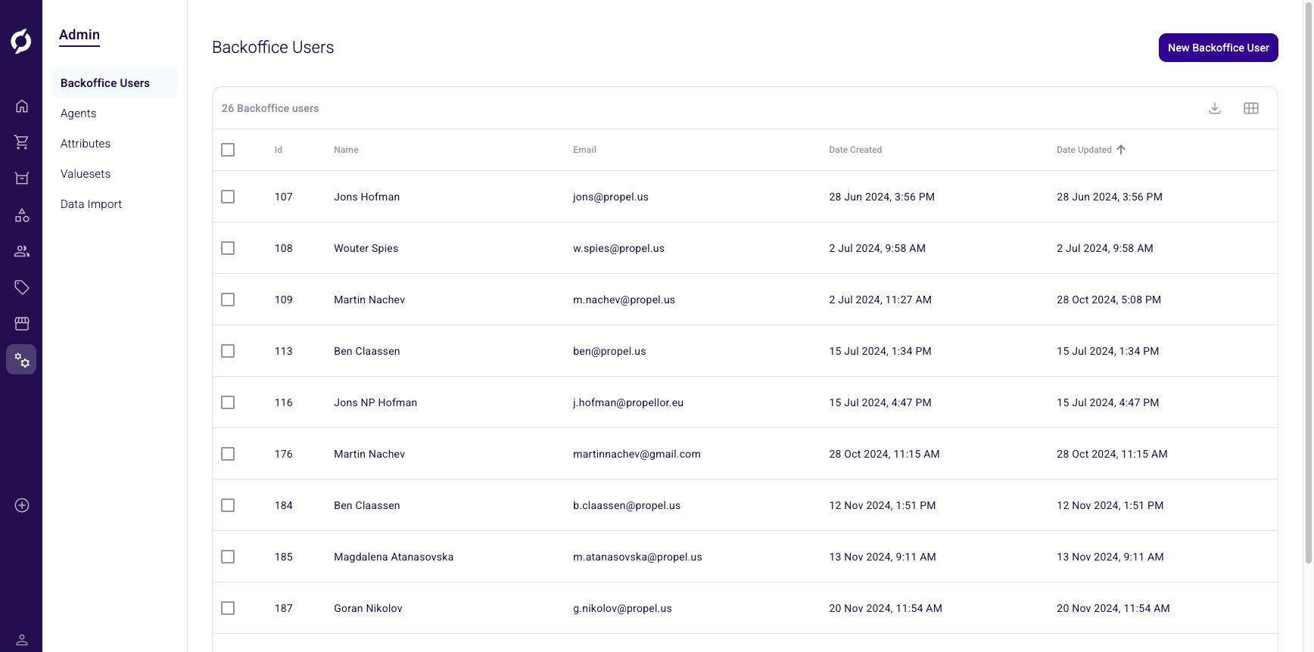Download the backoffice users list
The image size is (1314, 652).
coord(1215,108)
